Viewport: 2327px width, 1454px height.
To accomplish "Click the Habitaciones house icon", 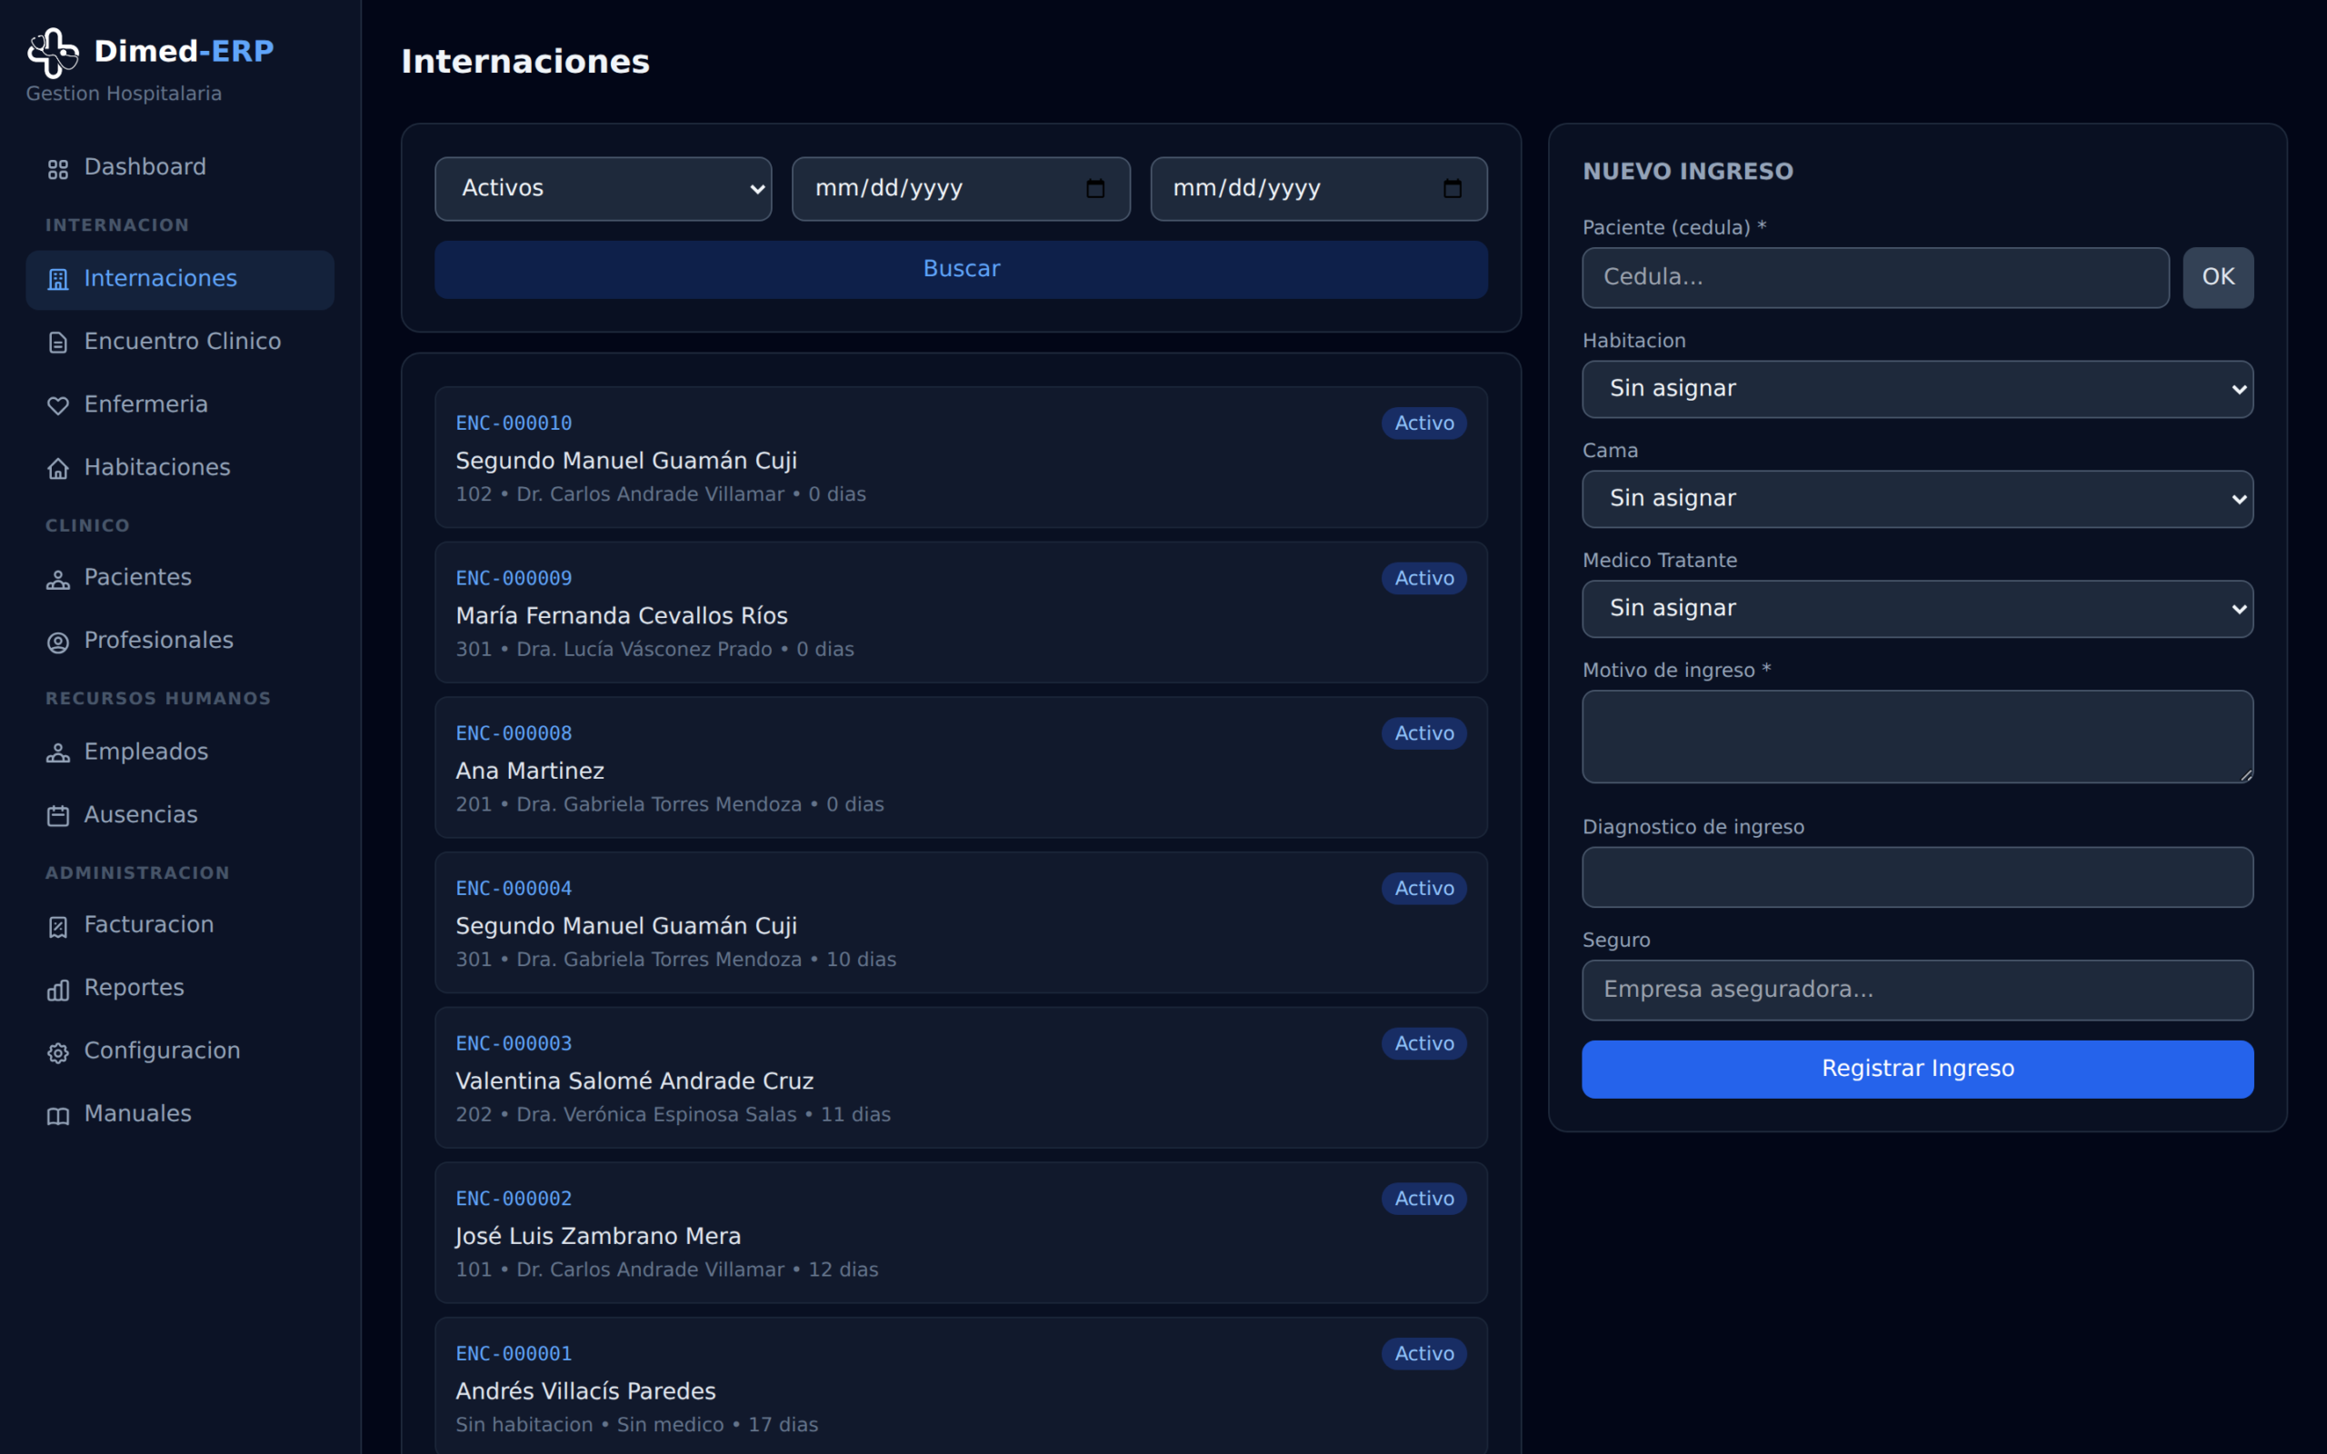I will coord(57,468).
